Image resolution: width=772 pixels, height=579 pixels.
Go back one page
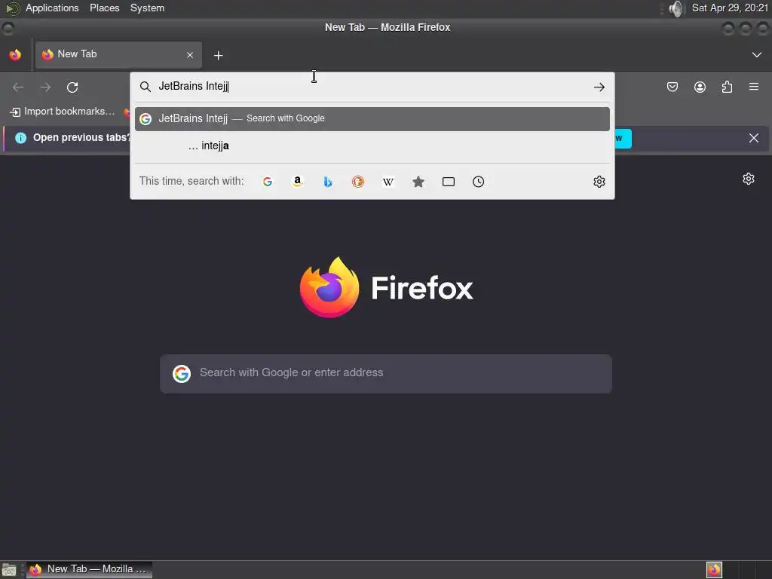point(18,87)
